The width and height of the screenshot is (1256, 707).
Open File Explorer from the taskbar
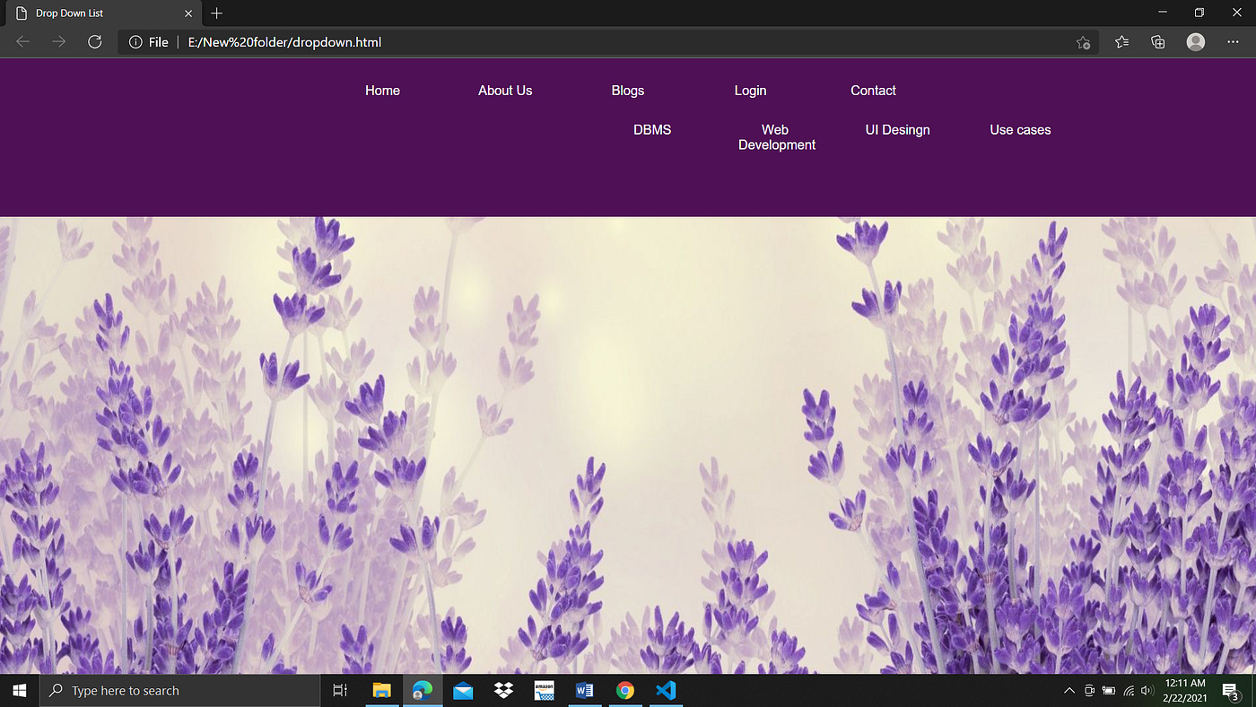pos(382,691)
